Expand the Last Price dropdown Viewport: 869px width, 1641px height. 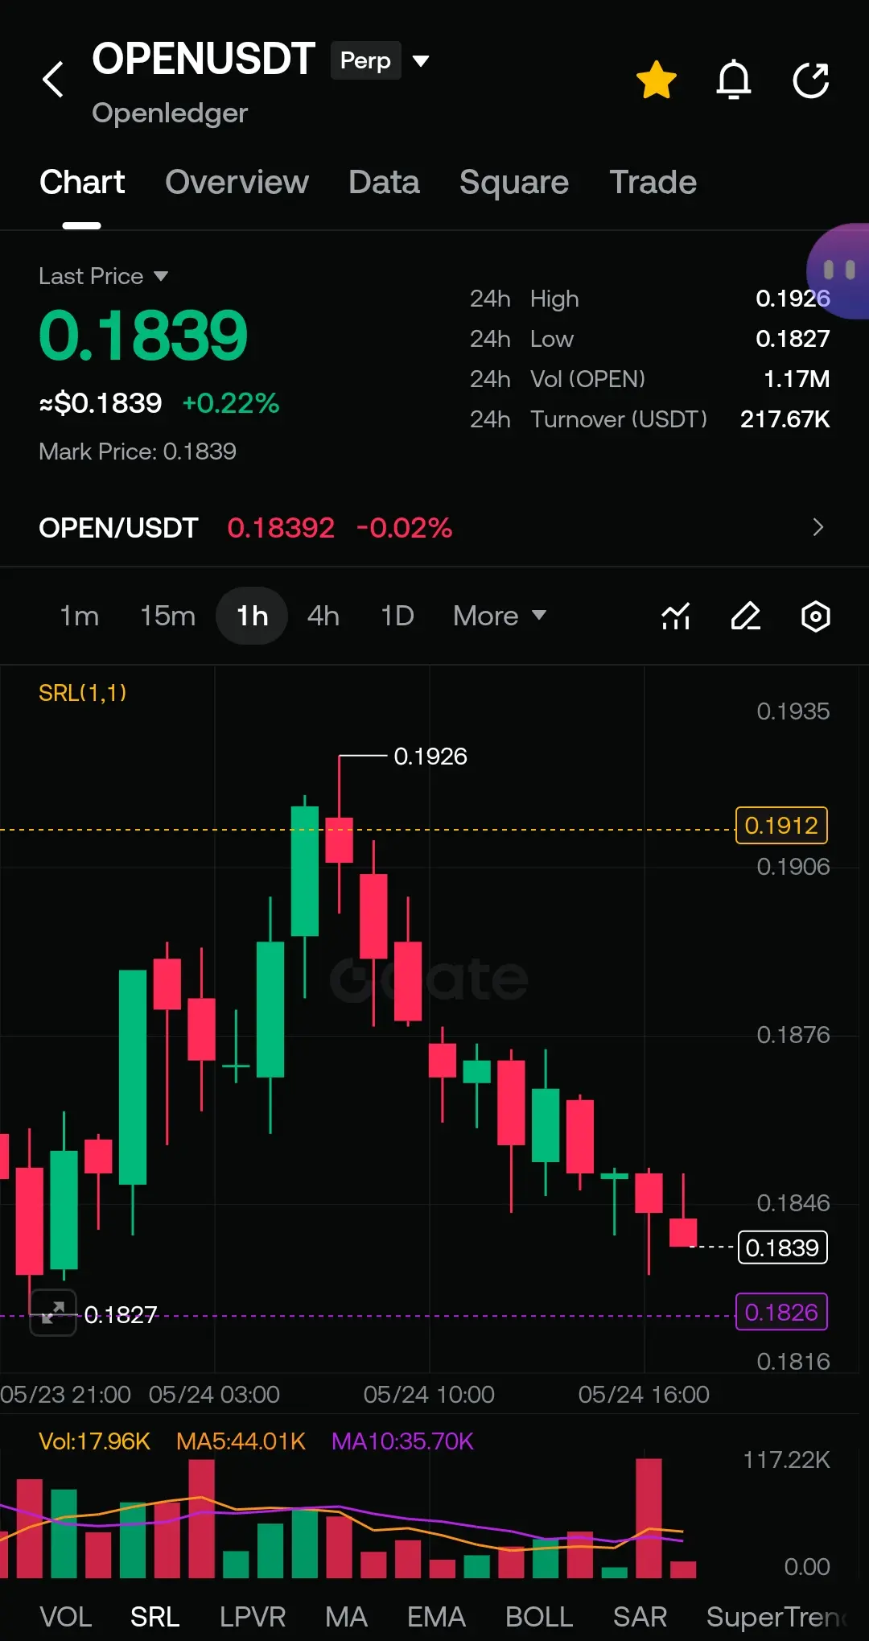[104, 276]
